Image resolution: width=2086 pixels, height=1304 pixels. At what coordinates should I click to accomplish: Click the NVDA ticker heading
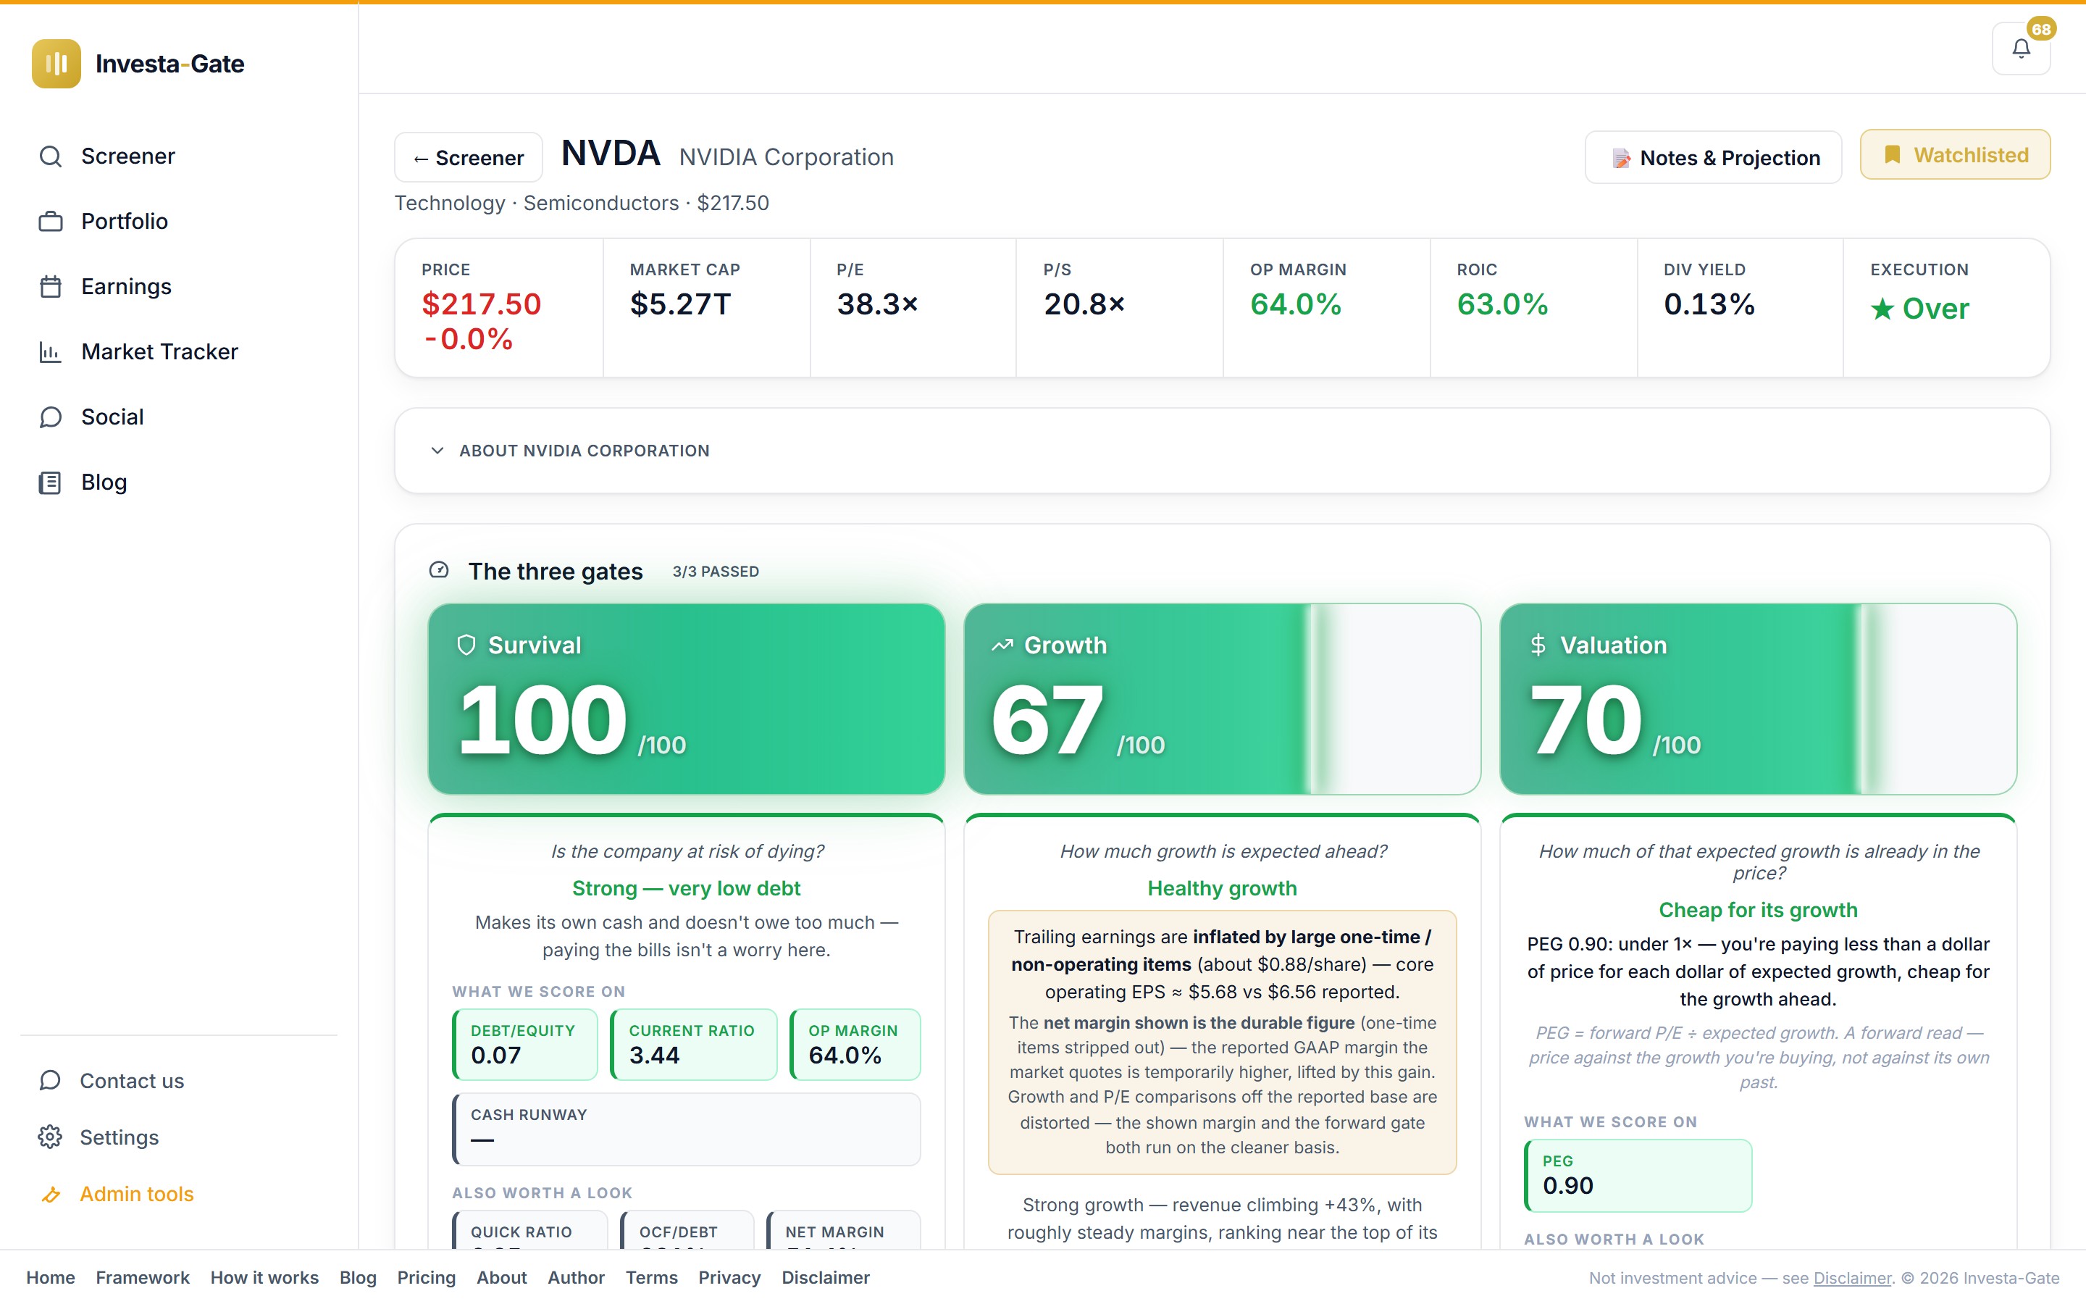pyautogui.click(x=611, y=154)
